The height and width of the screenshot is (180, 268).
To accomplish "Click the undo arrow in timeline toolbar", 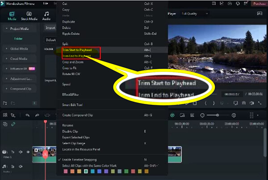I will 27,115.
